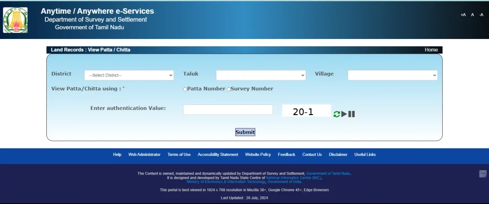This screenshot has height=204, width=489.
Task: Open the Useful Links footer link
Action: tap(365, 155)
